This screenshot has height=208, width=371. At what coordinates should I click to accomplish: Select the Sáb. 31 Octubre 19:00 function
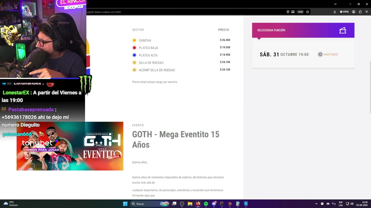(x=303, y=54)
